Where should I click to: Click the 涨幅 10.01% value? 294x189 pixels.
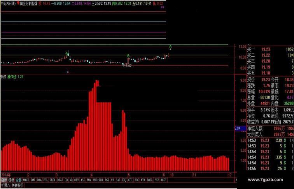[264, 92]
